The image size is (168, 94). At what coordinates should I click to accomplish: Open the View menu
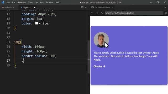tap(30, 2)
